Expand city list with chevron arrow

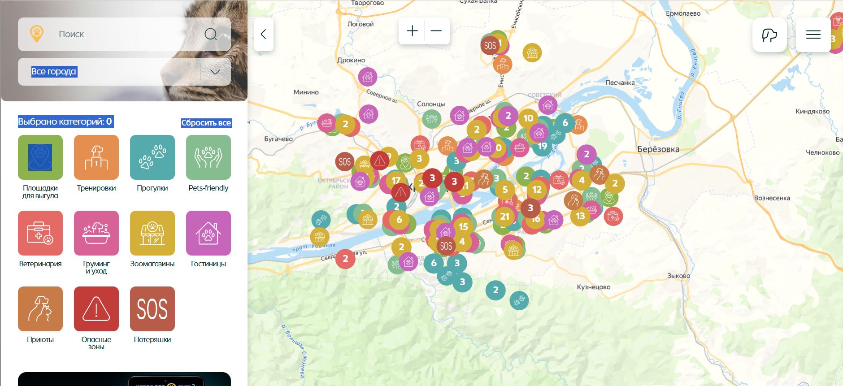[x=215, y=72]
